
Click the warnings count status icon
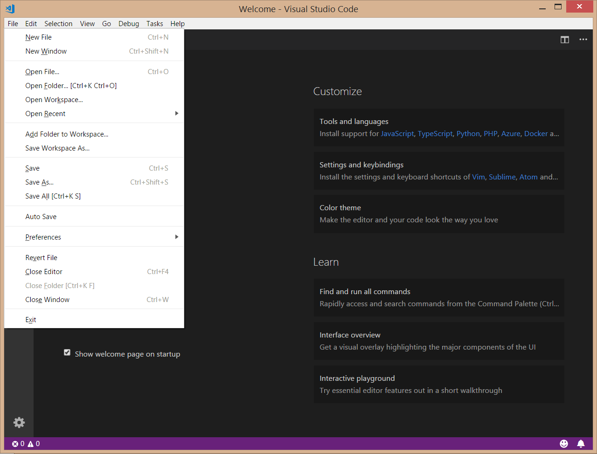pyautogui.click(x=34, y=444)
